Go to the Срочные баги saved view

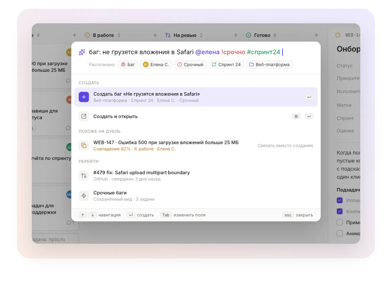(x=196, y=196)
